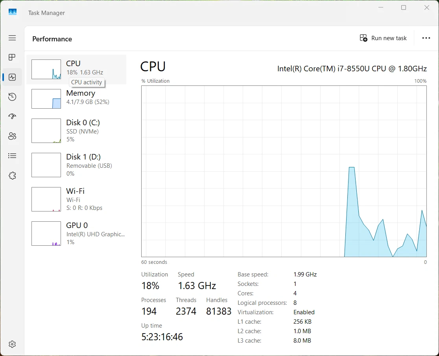Click the CPU mini graph thumbnail

[x=46, y=69]
